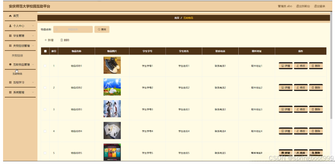Click 退出到前台 in the top bar
Image resolution: width=335 pixels, height=164 pixels.
click(x=303, y=6)
